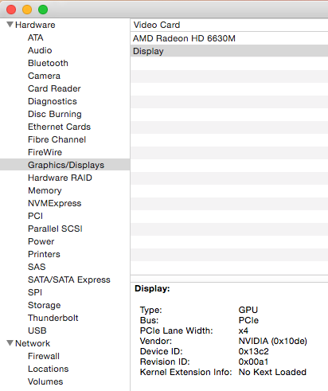Open the Bluetooth hardware entry

[x=48, y=63]
